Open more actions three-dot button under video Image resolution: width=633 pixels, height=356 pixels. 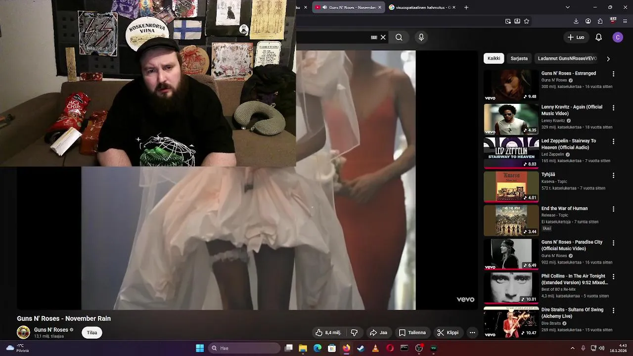coord(472,333)
